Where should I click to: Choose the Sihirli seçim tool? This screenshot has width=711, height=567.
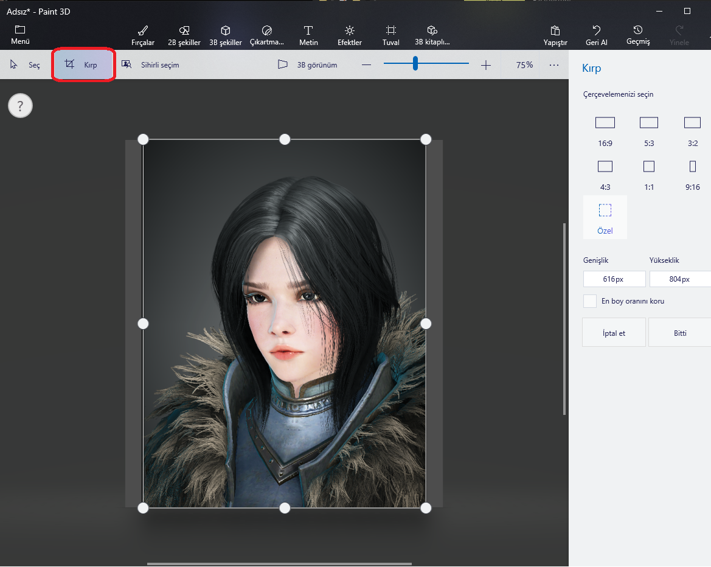click(x=150, y=65)
